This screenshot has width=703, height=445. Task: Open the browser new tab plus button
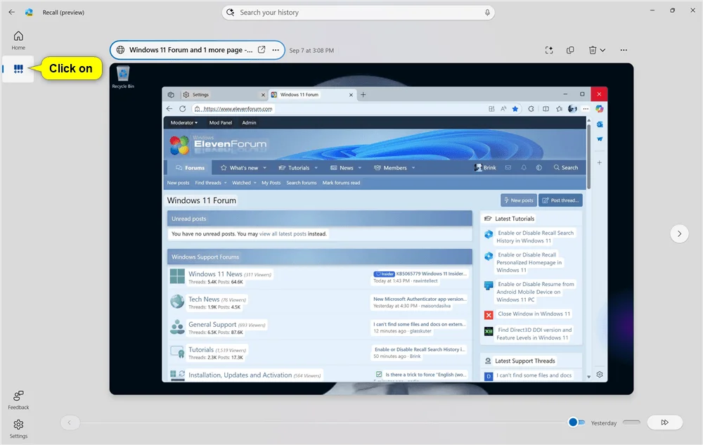click(363, 95)
